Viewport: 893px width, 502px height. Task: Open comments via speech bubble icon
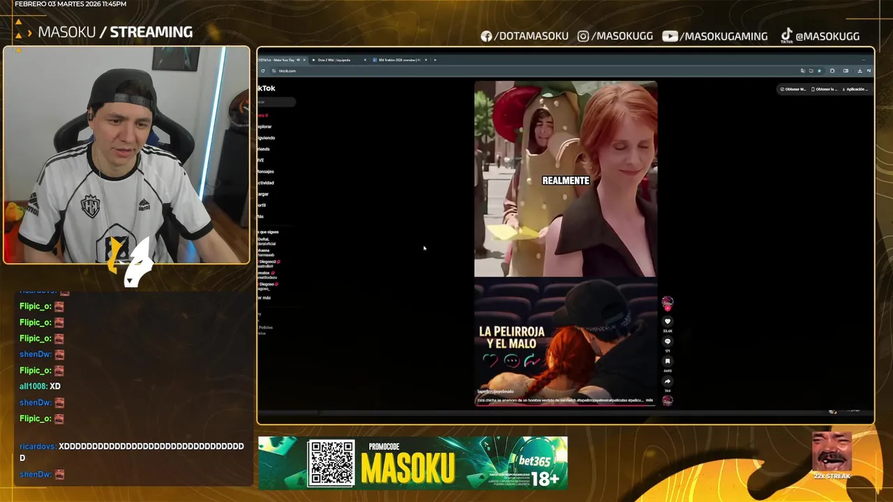[x=668, y=342]
